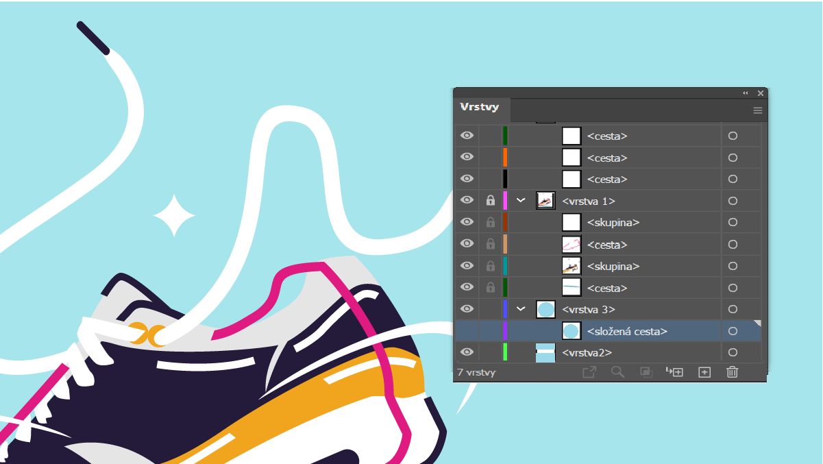Screen dimensions: 823x464
Task: Click the Collect for Export icon
Action: [589, 372]
